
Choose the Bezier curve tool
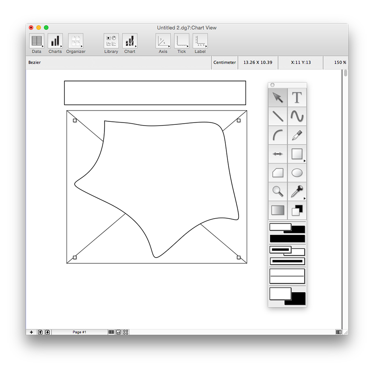[297, 116]
